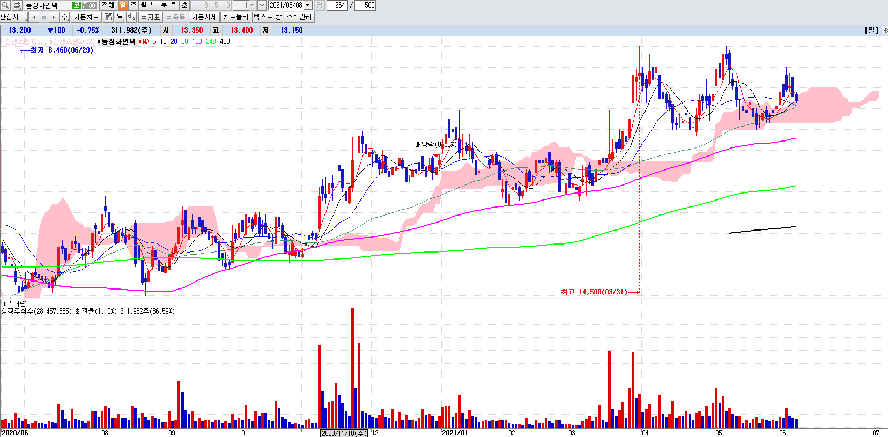
Task: Open the date picker dropdown 2021/06/08
Action: (308, 5)
